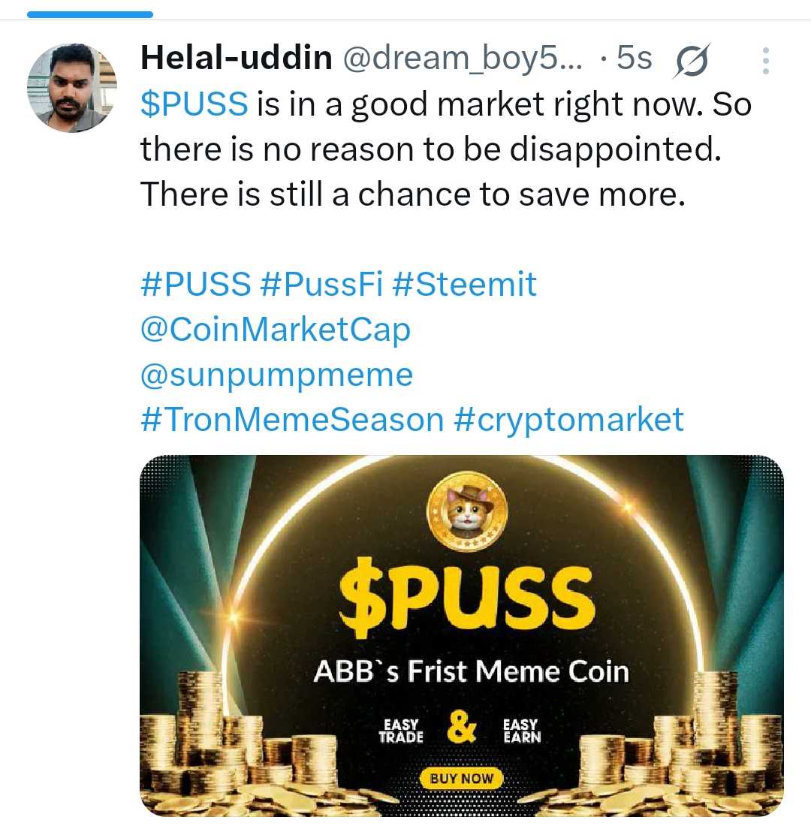
Task: Open the #PussFi hashtag
Action: 321,283
